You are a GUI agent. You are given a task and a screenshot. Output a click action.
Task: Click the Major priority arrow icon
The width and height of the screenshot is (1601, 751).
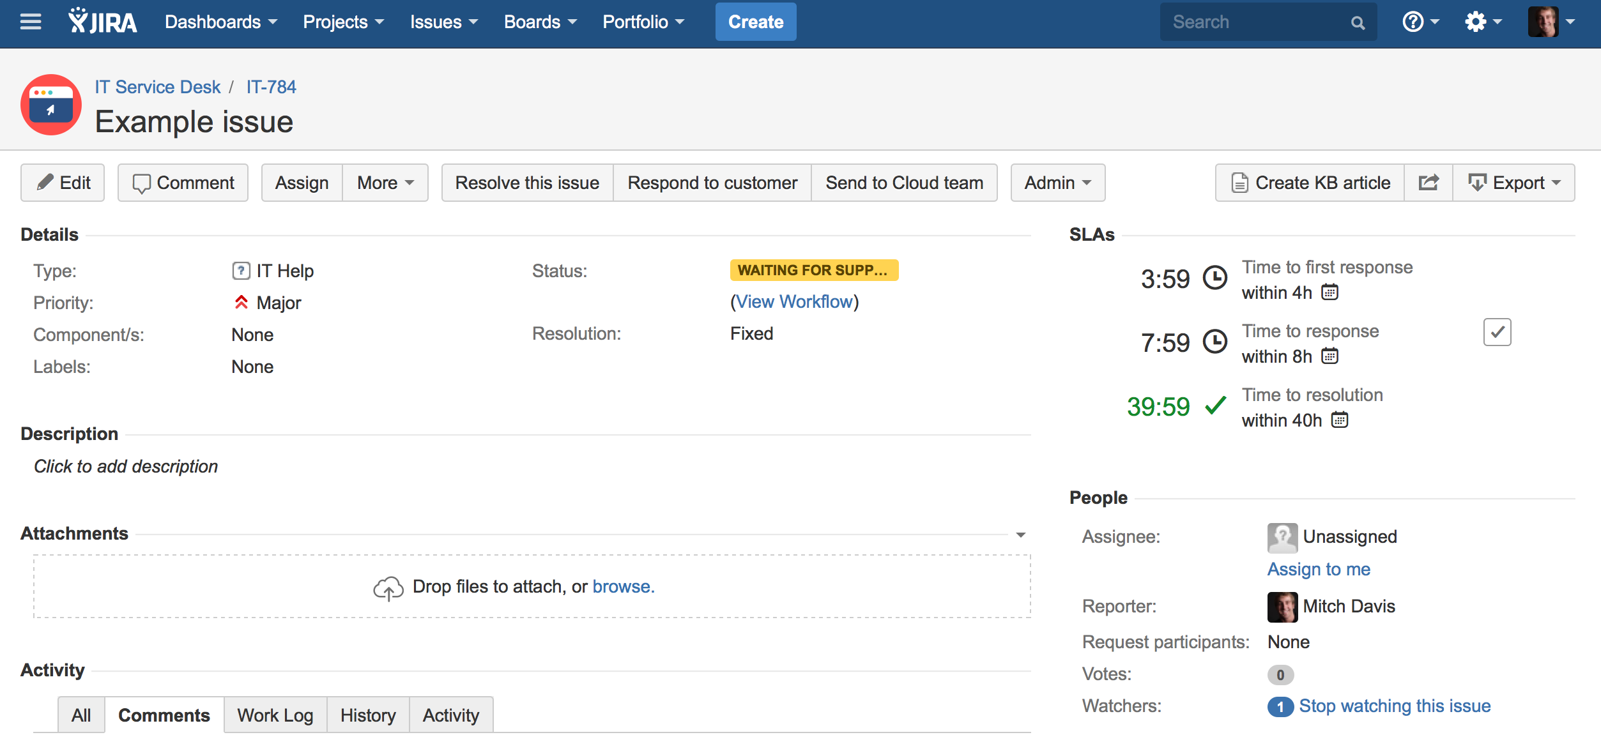[x=241, y=302]
